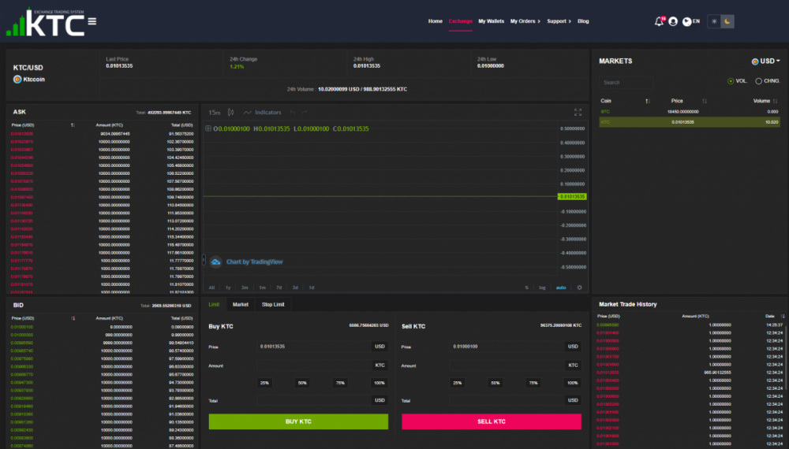The height and width of the screenshot is (449, 789).
Task: Open the USD market currency dropdown
Action: click(766, 61)
